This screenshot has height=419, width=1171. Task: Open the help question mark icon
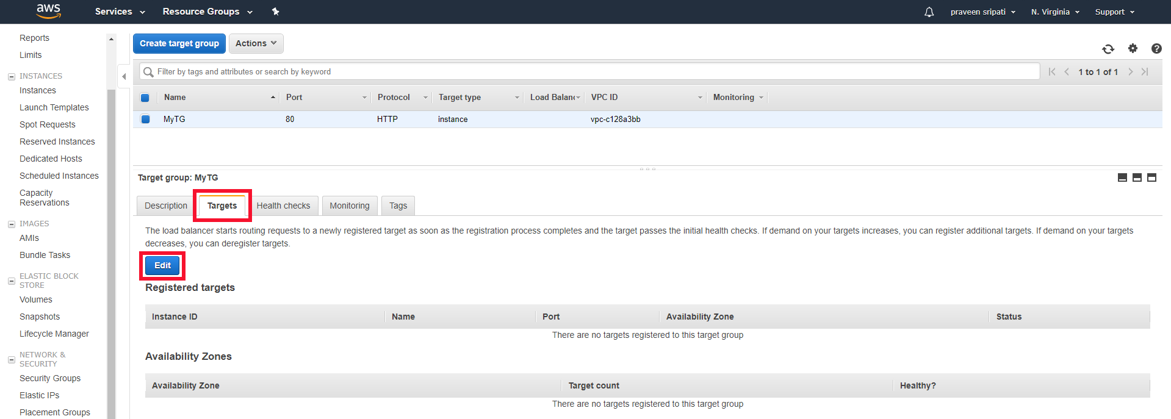1156,49
